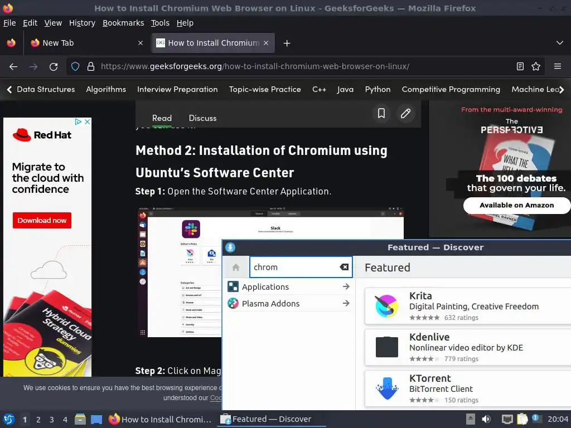Reload the GeeksforGeeks page

click(54, 67)
